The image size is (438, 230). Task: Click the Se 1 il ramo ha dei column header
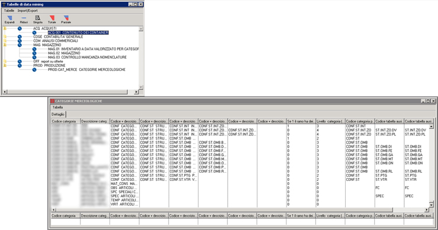301,121
